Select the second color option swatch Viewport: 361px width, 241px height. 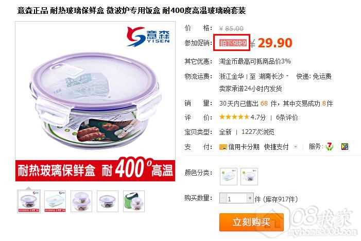click(x=249, y=177)
